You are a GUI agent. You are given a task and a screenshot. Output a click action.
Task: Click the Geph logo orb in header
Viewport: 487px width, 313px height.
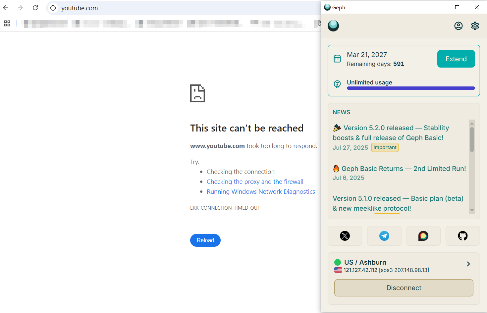(x=333, y=26)
